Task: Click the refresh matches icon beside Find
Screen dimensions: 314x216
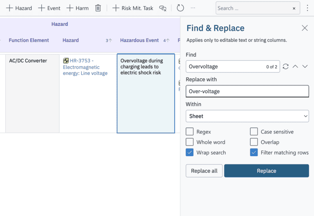Action: (286, 66)
